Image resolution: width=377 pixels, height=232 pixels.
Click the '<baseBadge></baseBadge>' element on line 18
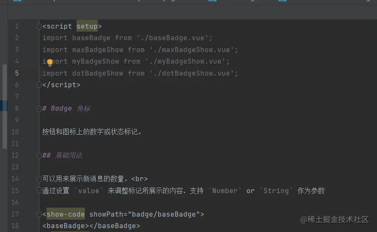(x=91, y=226)
